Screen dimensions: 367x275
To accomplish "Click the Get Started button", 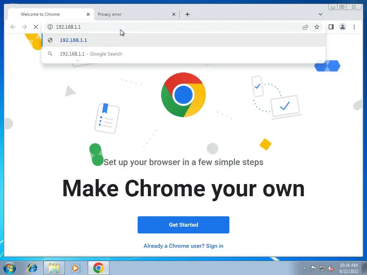I will (x=183, y=225).
